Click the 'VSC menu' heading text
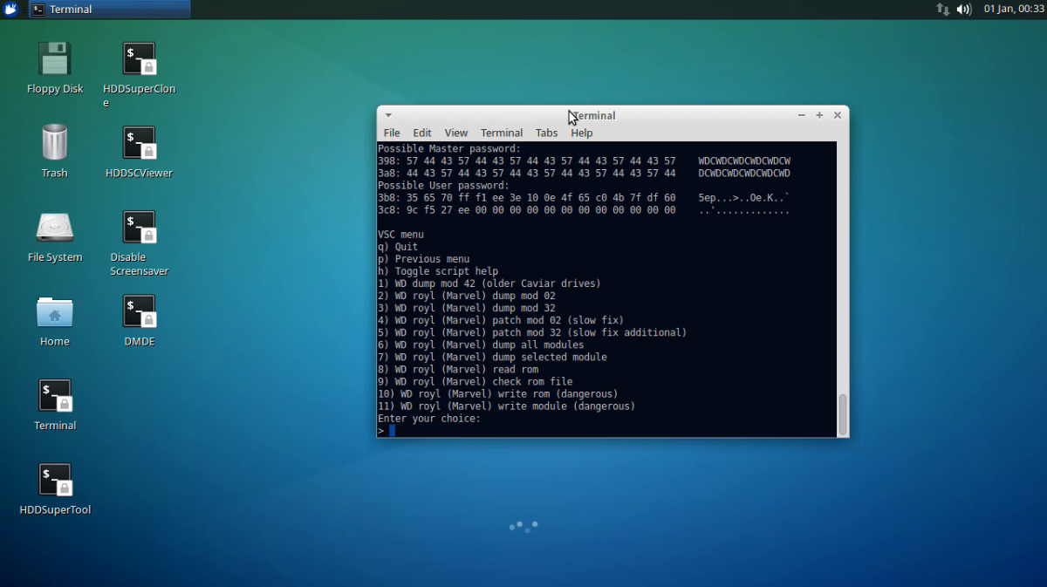This screenshot has width=1047, height=587. click(x=400, y=235)
